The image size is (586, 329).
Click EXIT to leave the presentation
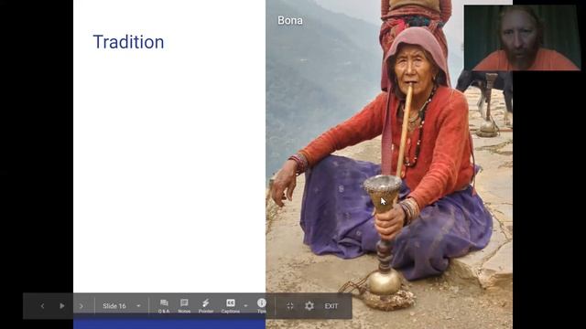tap(331, 306)
